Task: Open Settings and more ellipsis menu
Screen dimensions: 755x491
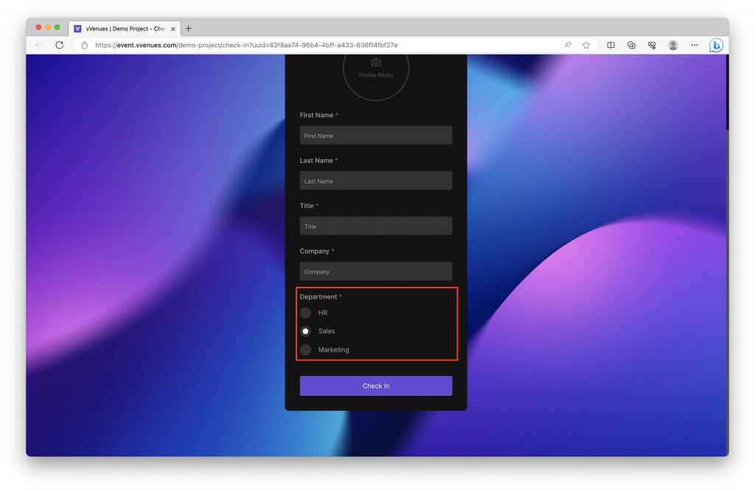Action: (695, 45)
